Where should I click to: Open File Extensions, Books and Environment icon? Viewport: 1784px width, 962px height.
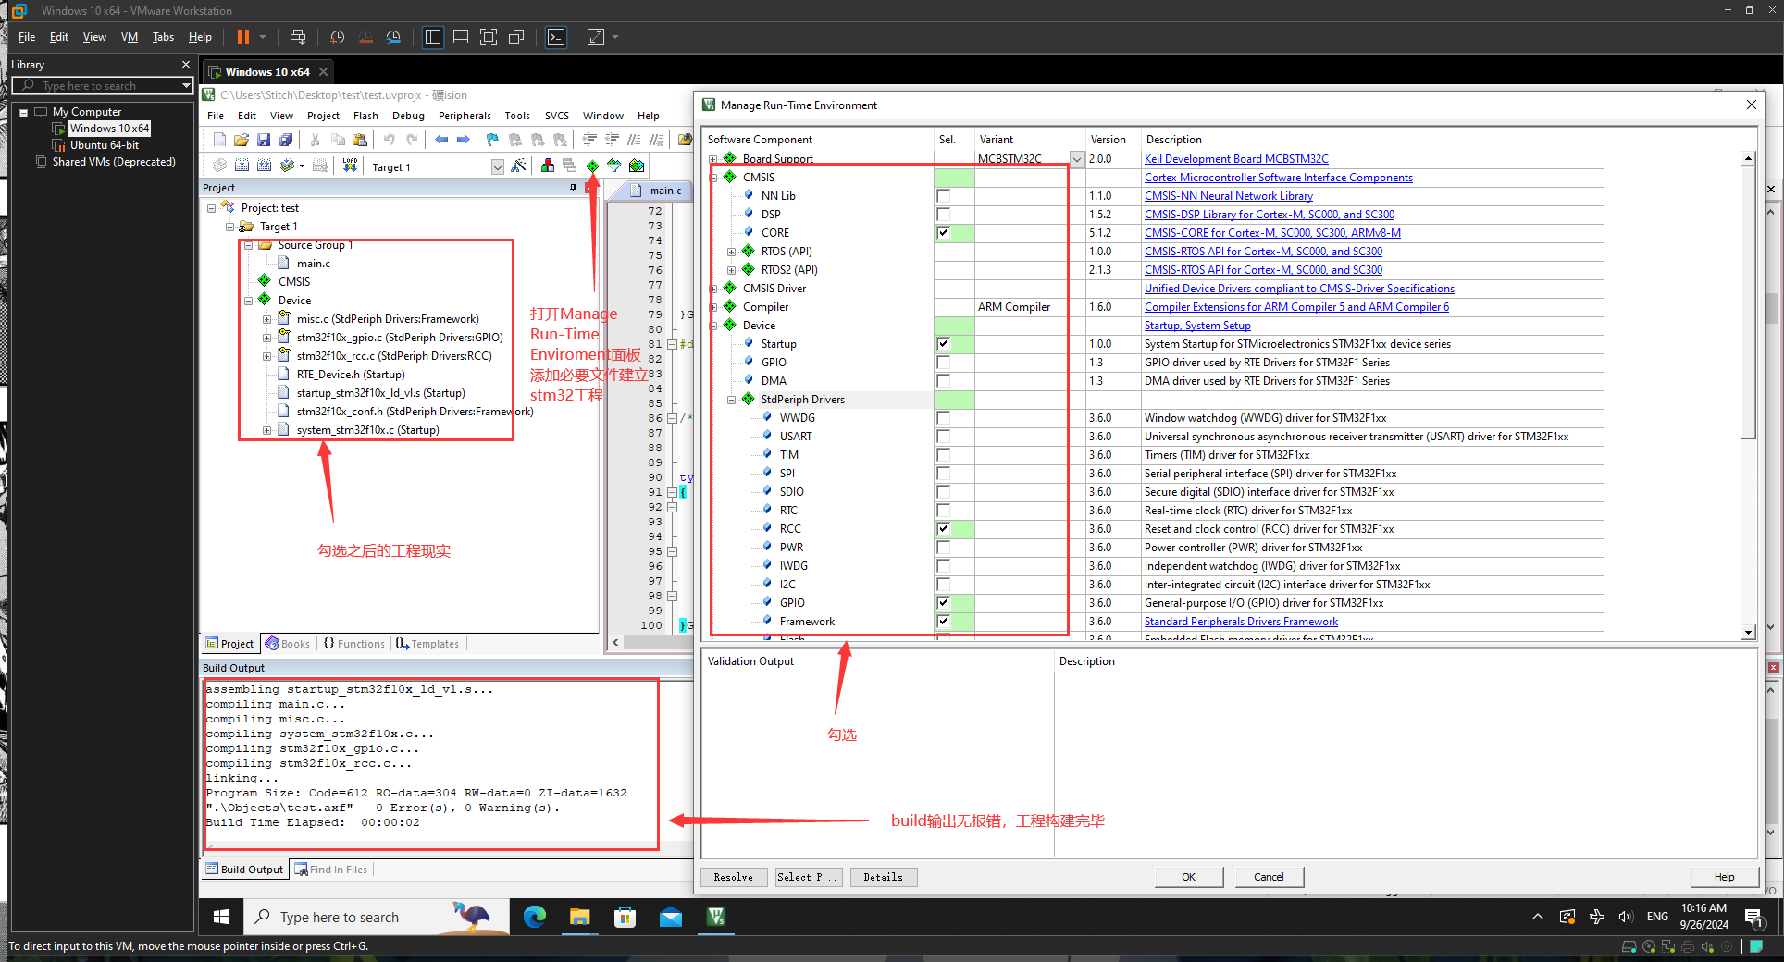548,166
